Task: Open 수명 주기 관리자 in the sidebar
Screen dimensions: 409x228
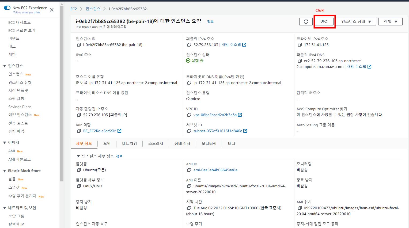Action: 22,196
